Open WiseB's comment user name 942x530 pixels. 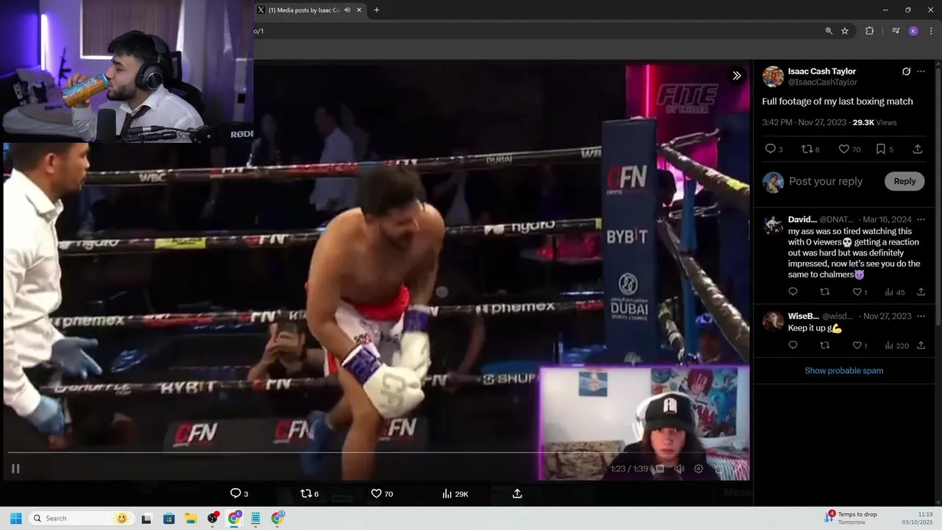pos(804,316)
